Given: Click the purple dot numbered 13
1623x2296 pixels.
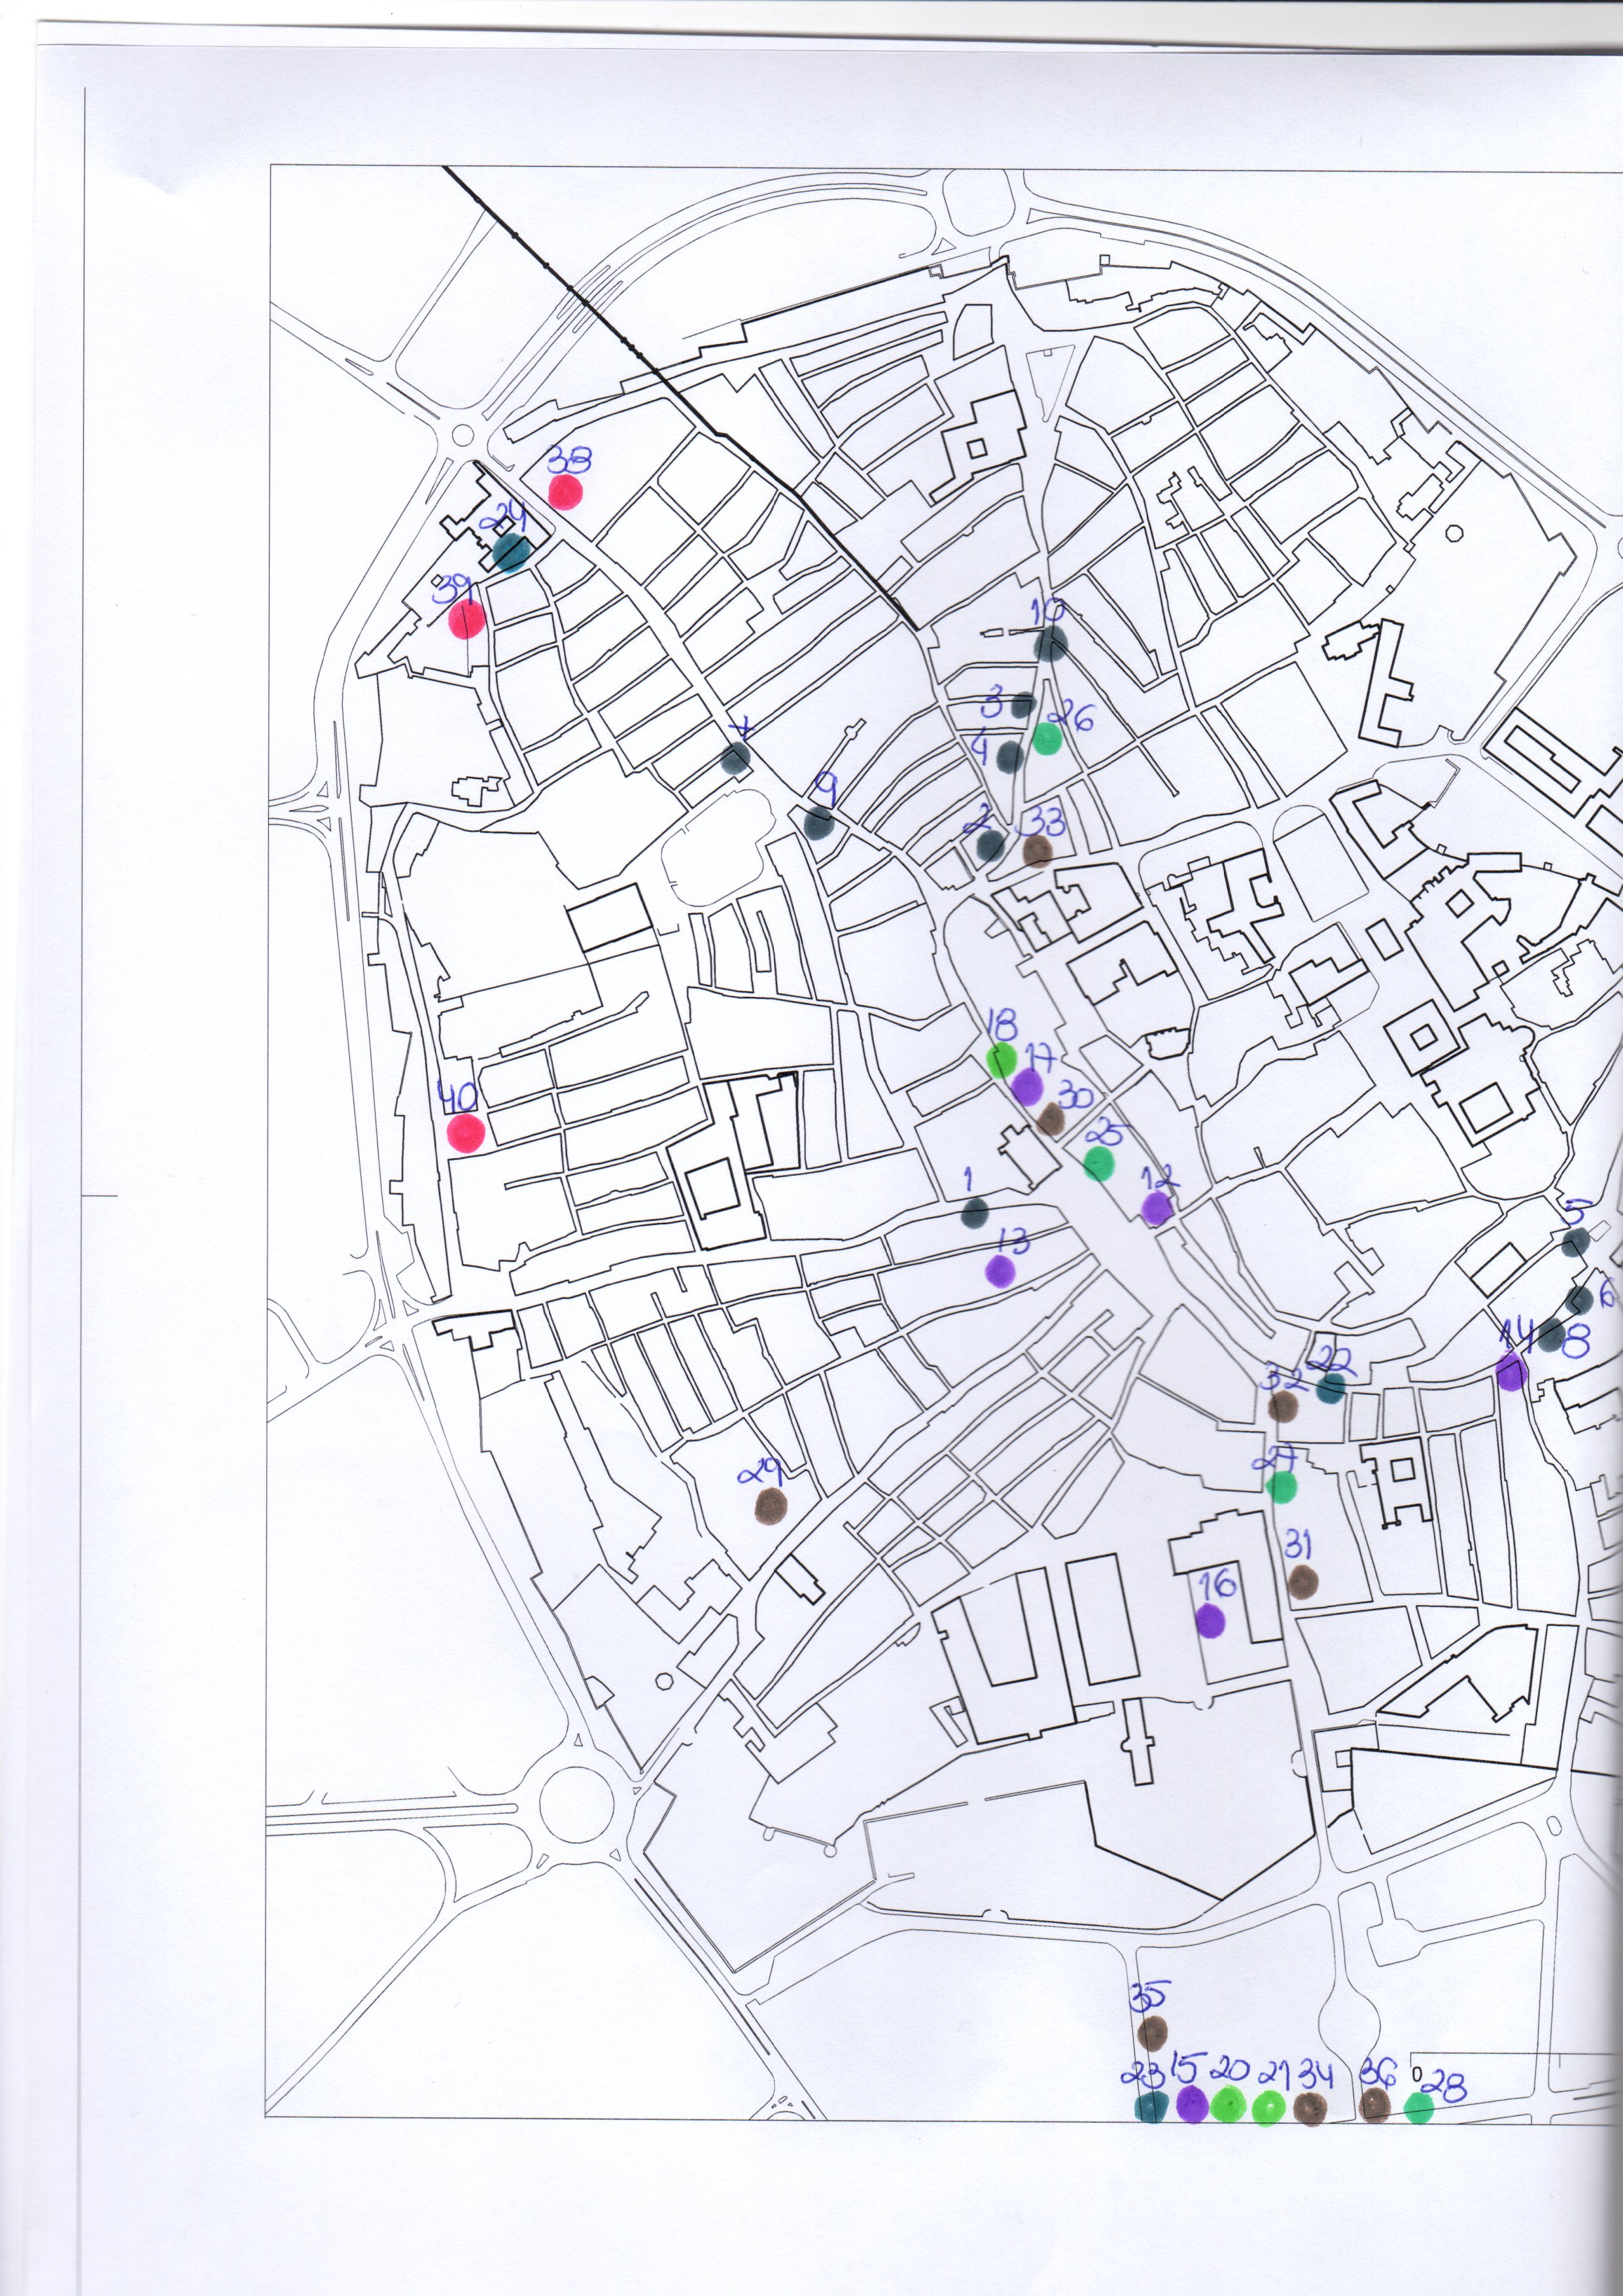Looking at the screenshot, I should [1000, 1270].
